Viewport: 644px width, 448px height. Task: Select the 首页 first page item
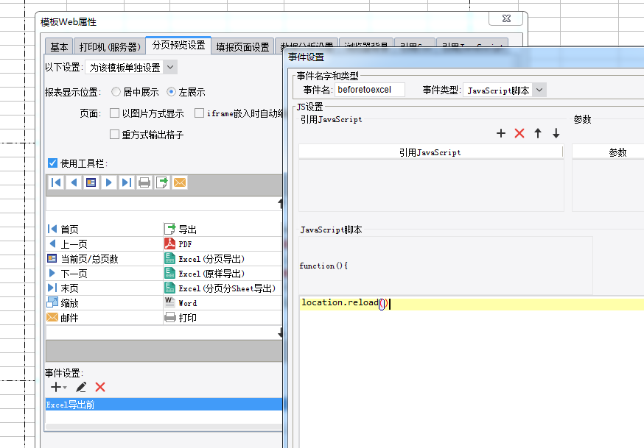[x=105, y=229]
